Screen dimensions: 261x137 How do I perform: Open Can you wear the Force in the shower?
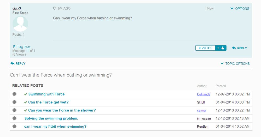click(62, 110)
